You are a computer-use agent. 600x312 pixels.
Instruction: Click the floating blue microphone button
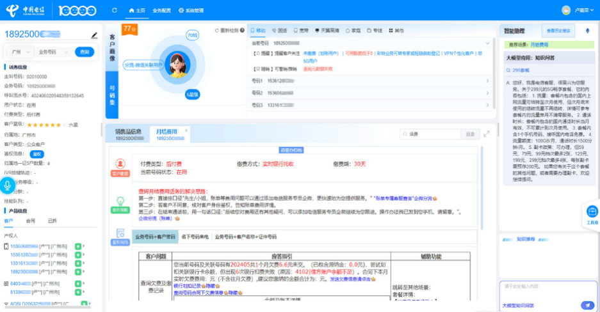pos(8,185)
